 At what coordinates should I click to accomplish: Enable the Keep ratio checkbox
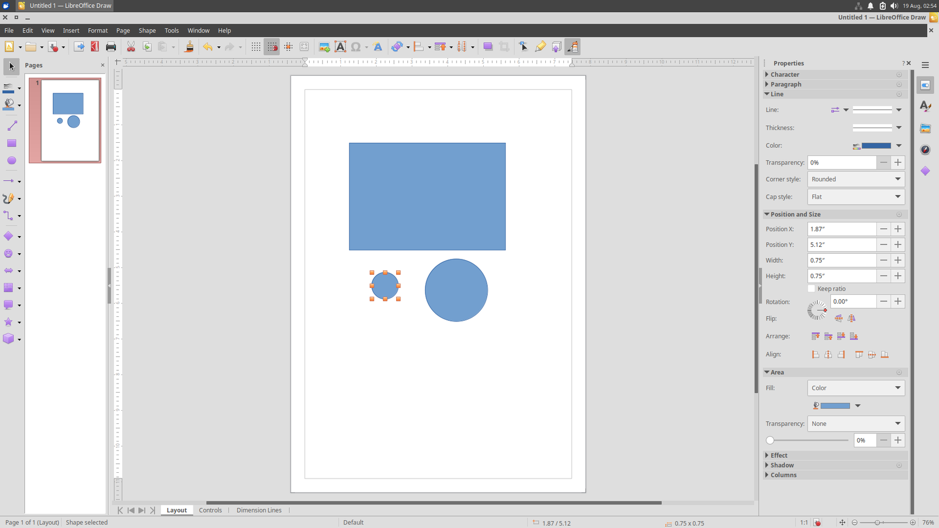812,288
